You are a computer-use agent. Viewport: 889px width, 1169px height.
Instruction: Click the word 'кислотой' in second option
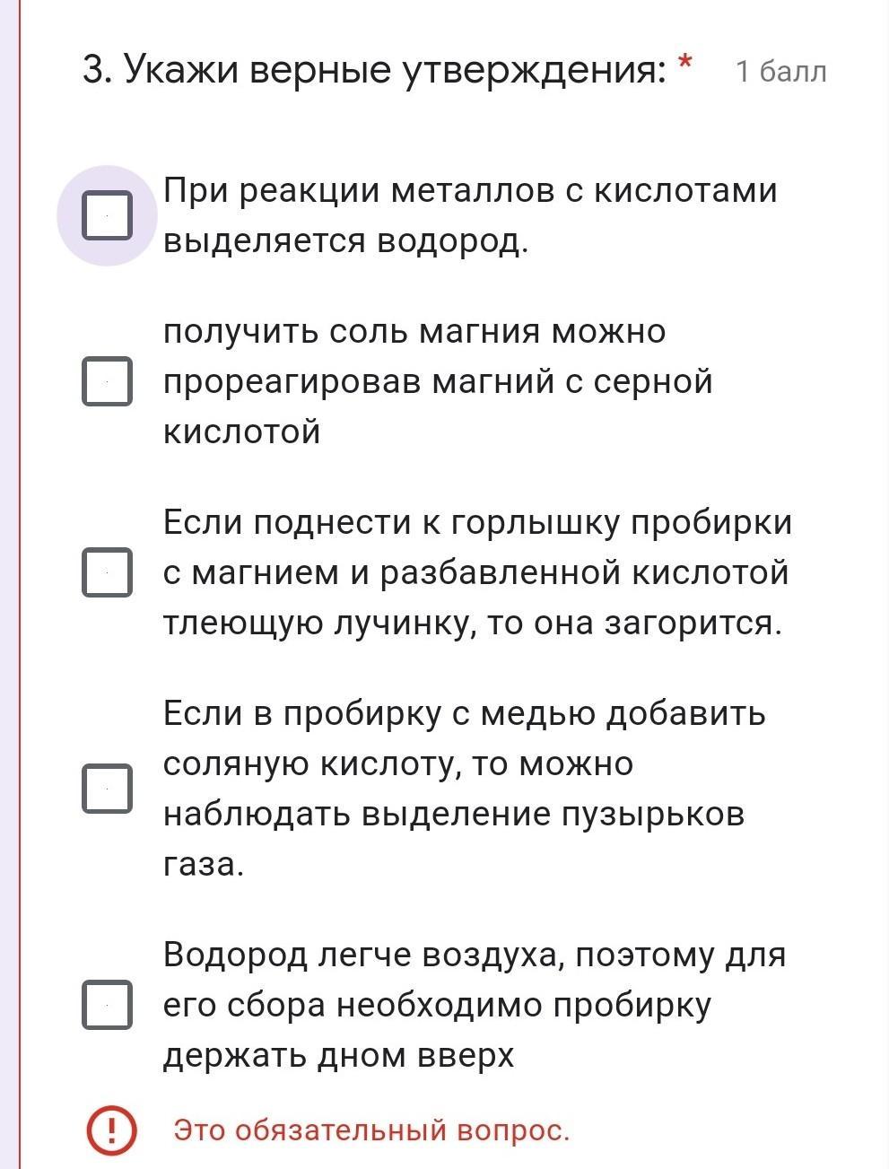click(x=242, y=432)
